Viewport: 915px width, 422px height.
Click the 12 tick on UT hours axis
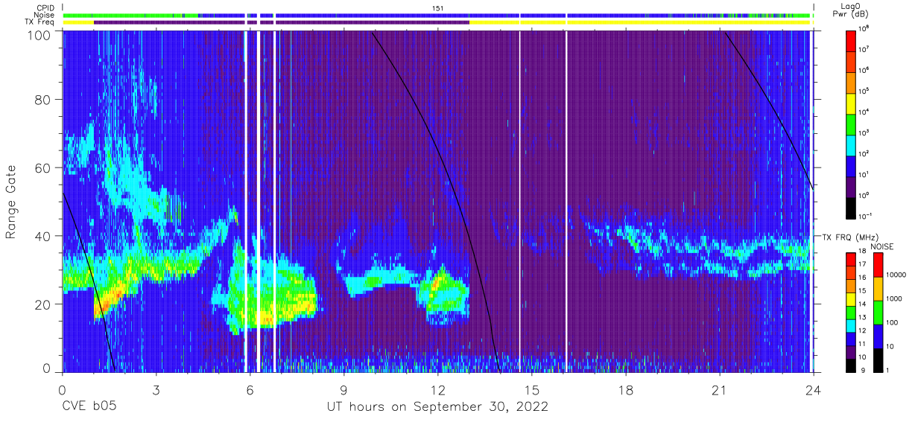click(438, 389)
